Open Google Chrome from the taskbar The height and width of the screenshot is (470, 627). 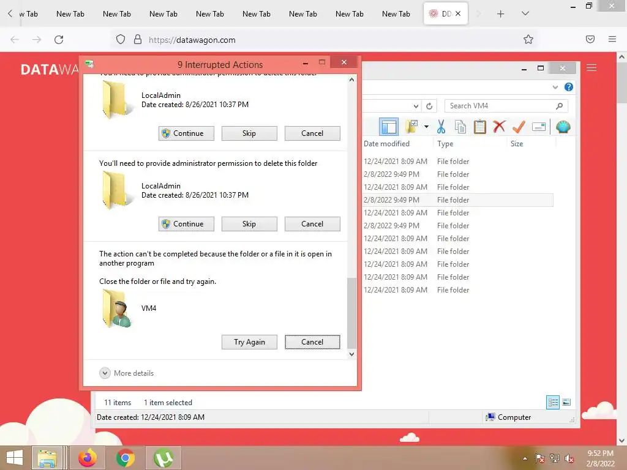tap(126, 458)
